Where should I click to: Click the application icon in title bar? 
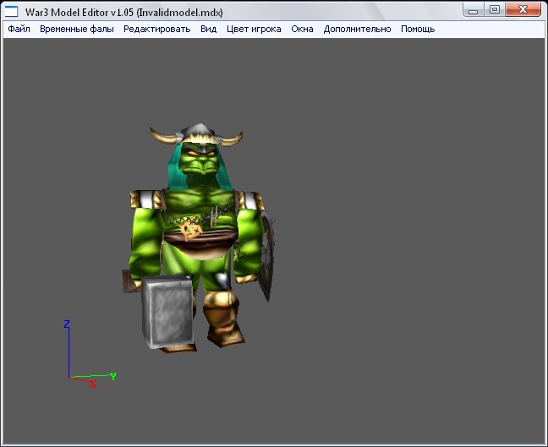11,12
